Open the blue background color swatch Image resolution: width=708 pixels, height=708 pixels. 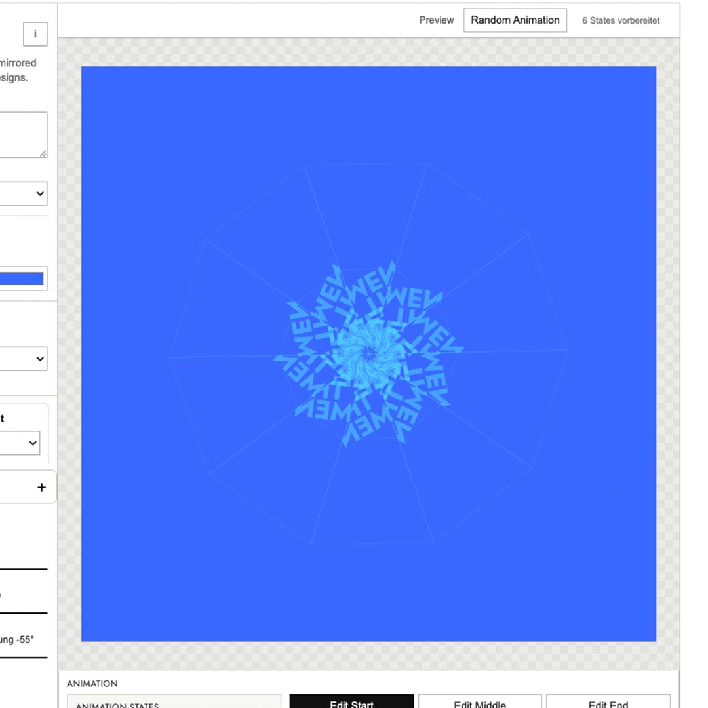22,279
